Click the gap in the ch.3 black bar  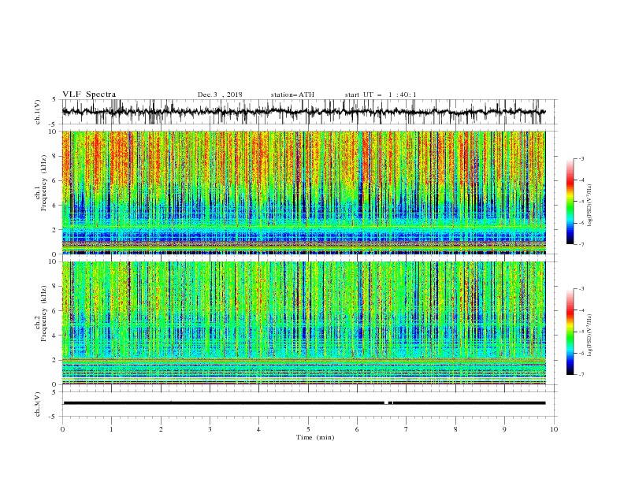388,403
